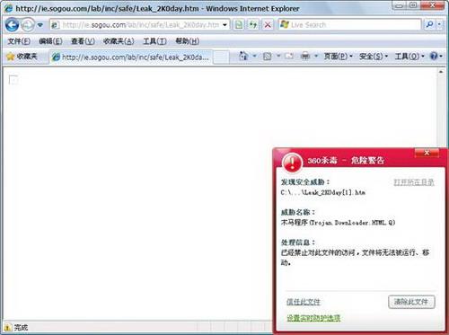449x335 pixels.
Task: Open a new blank tab
Action: pos(221,57)
